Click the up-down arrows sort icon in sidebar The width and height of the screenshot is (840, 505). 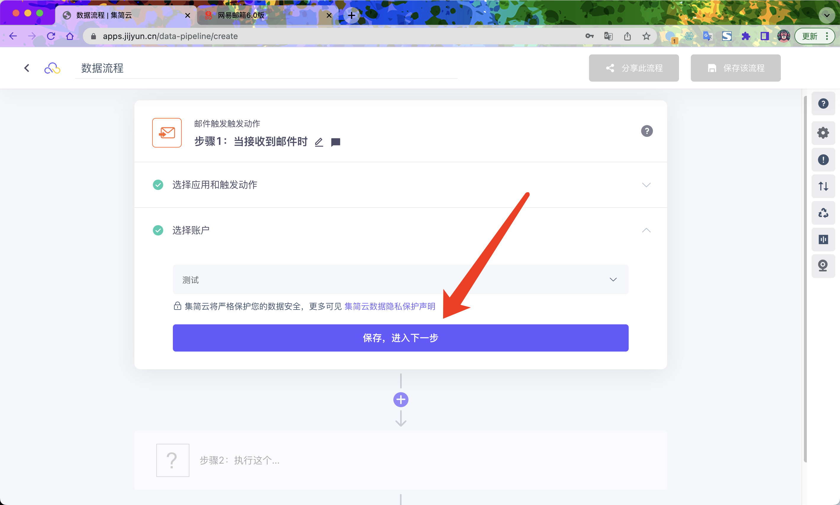(x=823, y=186)
